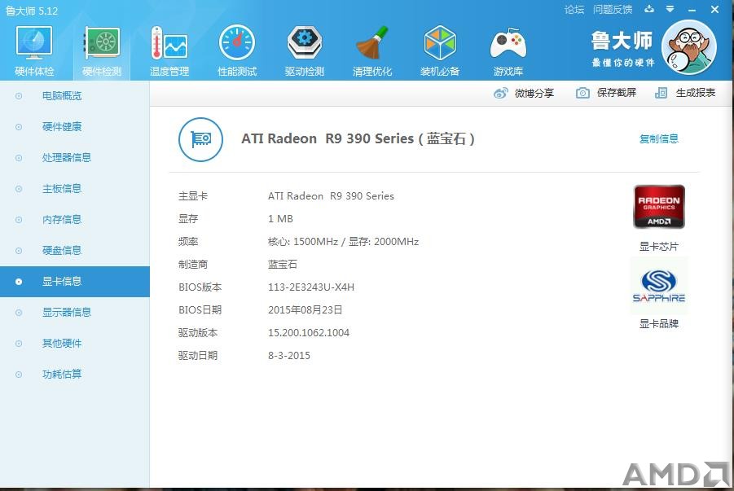Click the driver date 8-3-2015
The height and width of the screenshot is (491, 734).
coord(289,356)
